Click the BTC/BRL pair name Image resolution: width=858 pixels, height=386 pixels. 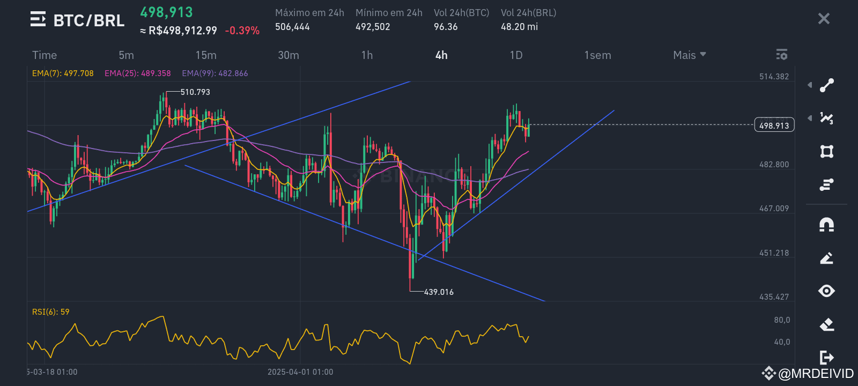tap(89, 20)
